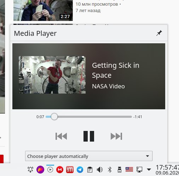Skip to the previous track
179x176 pixels.
point(61,136)
